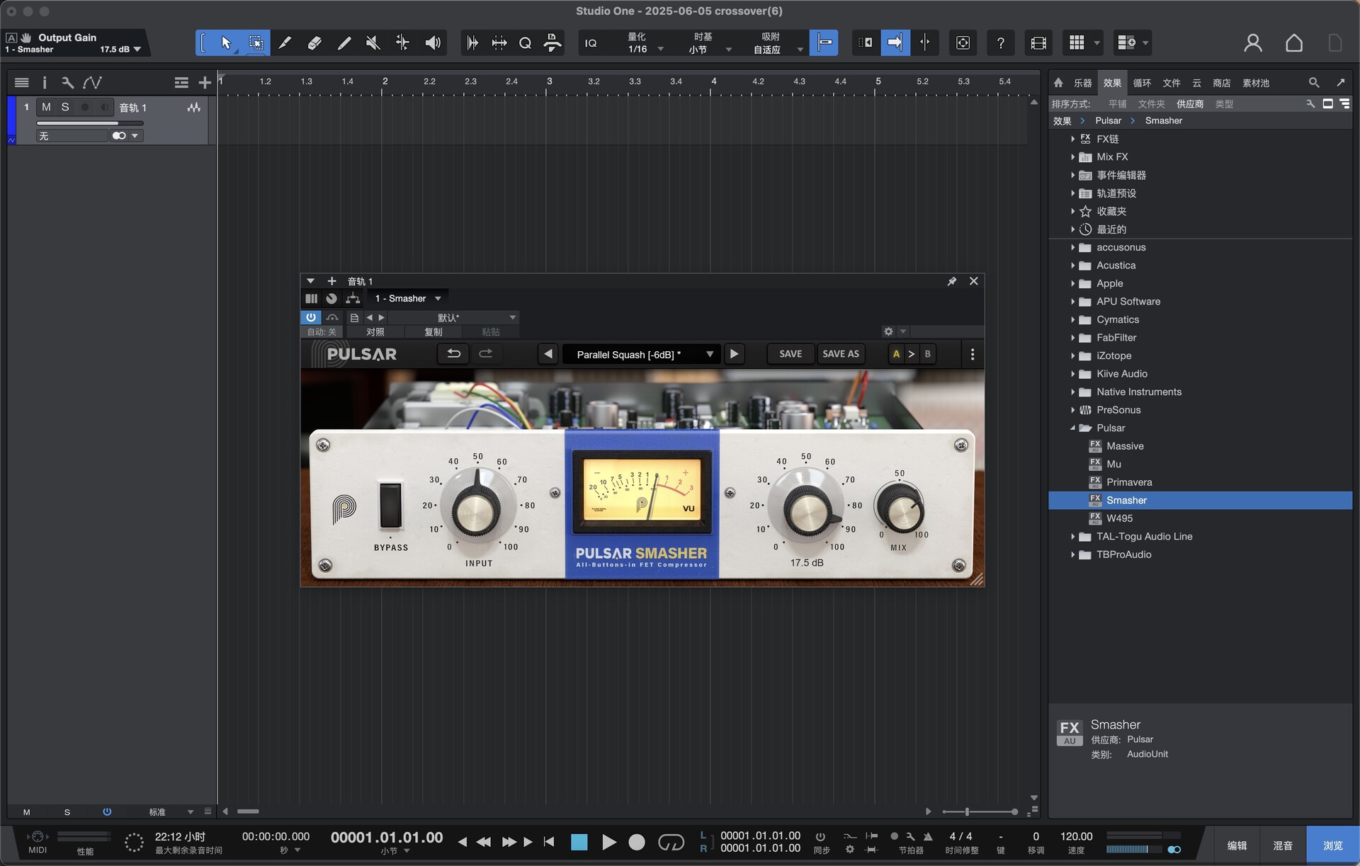Select the Eraser tool

point(314,43)
